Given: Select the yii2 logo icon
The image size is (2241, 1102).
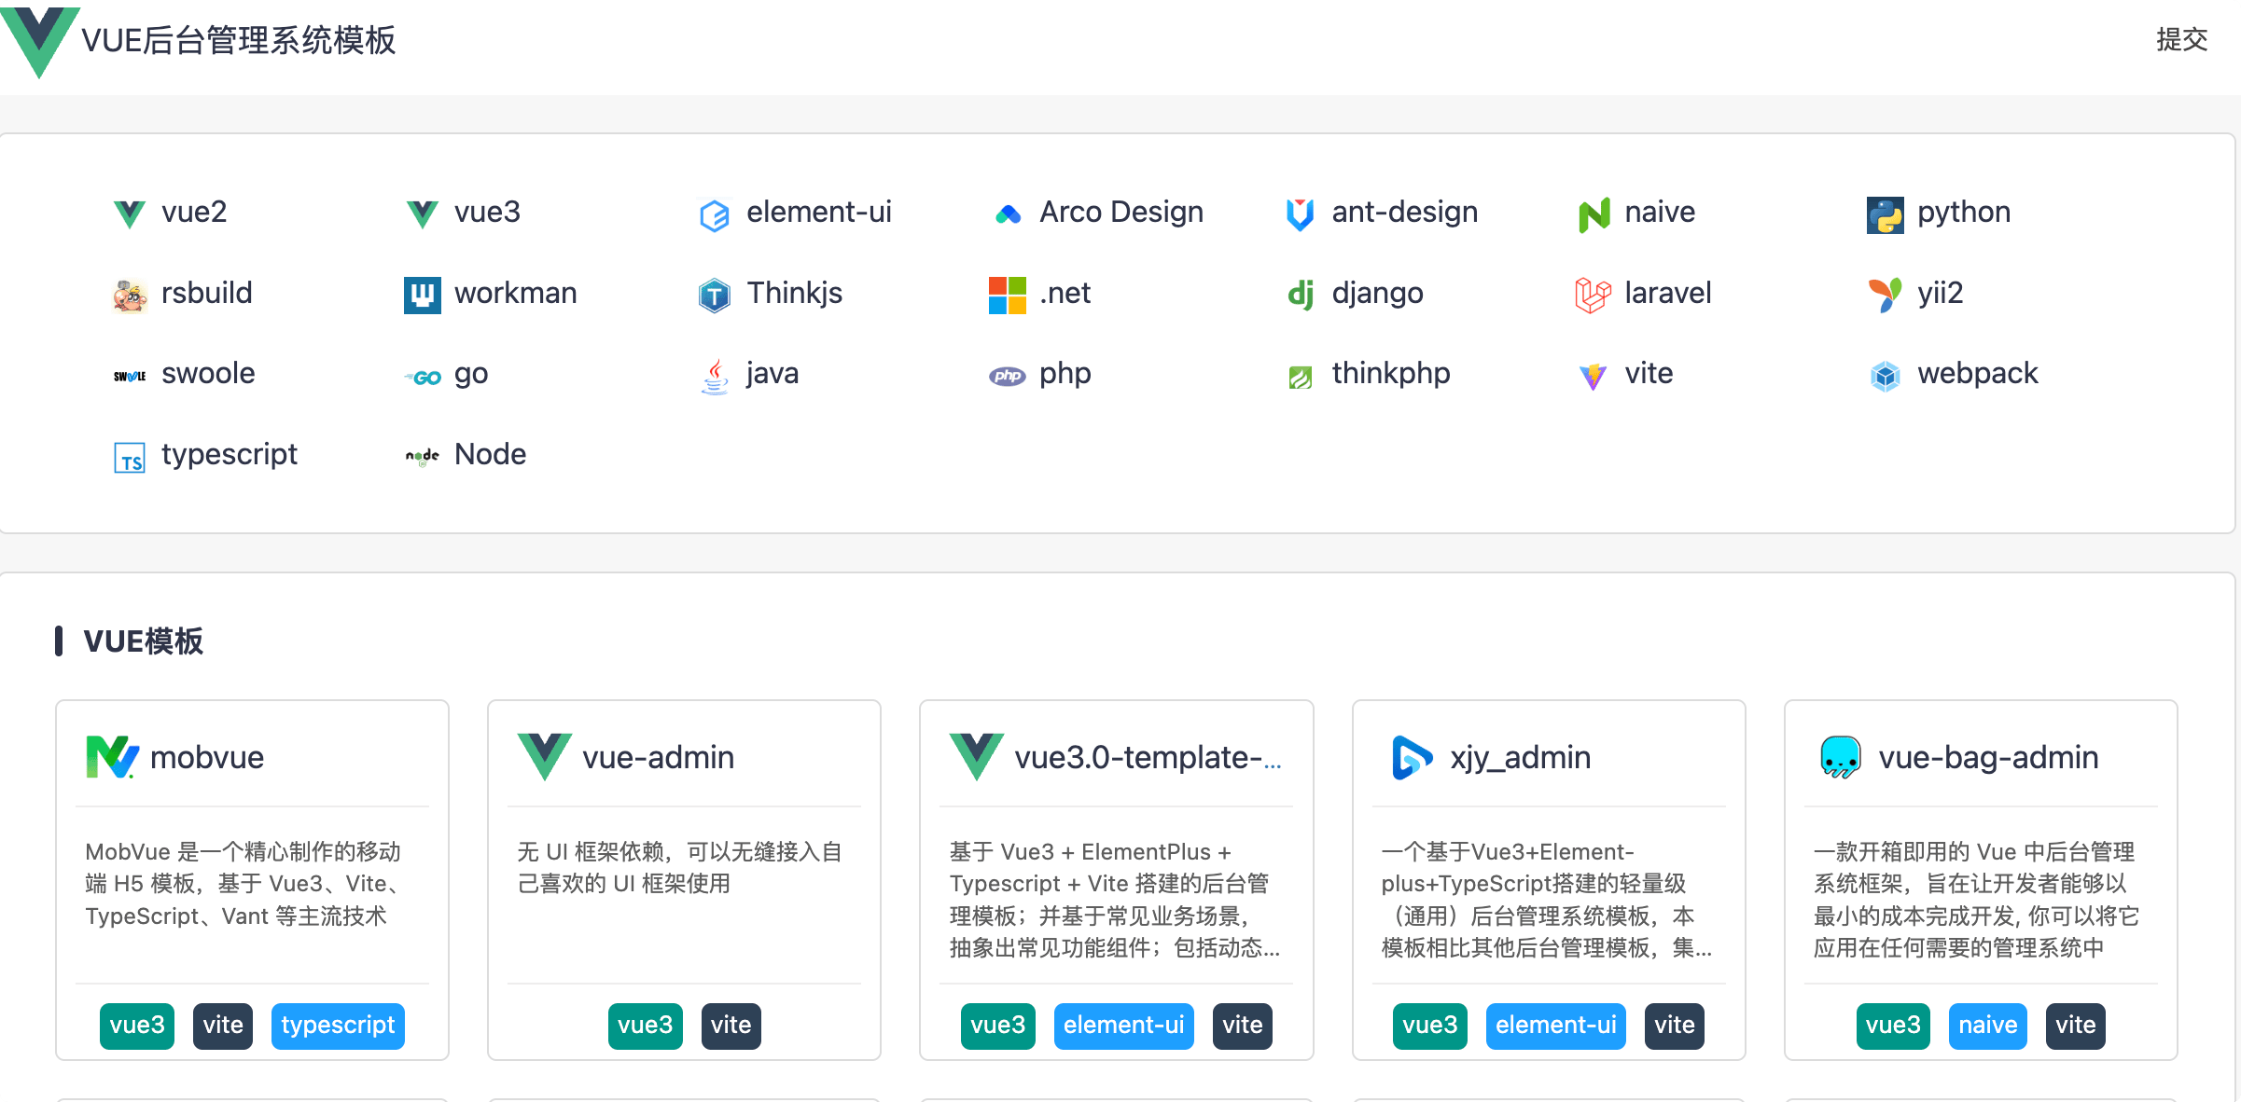Looking at the screenshot, I should 1886,296.
